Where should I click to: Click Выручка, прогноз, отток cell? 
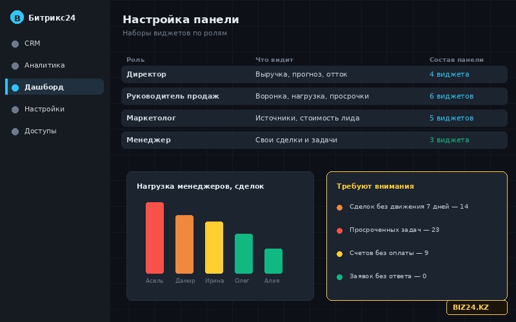tap(301, 74)
